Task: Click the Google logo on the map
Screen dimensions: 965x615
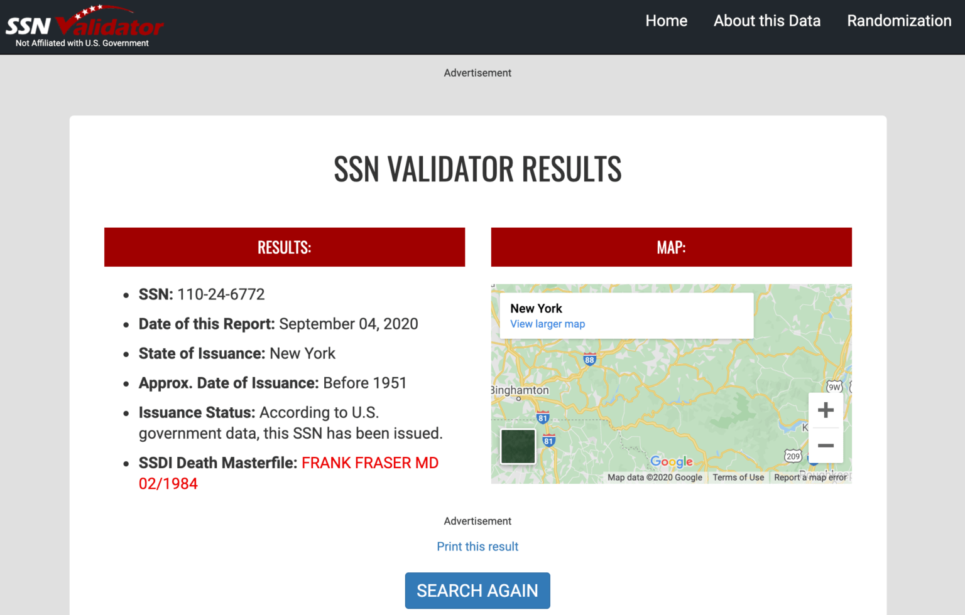Action: (671, 462)
